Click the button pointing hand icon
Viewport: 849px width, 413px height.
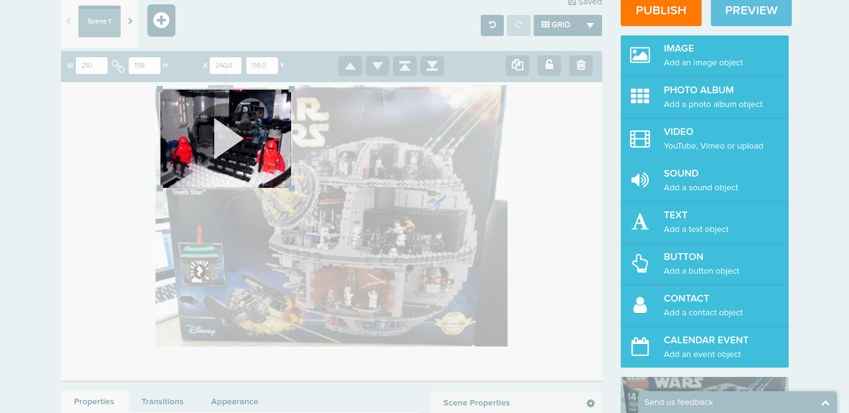(640, 264)
